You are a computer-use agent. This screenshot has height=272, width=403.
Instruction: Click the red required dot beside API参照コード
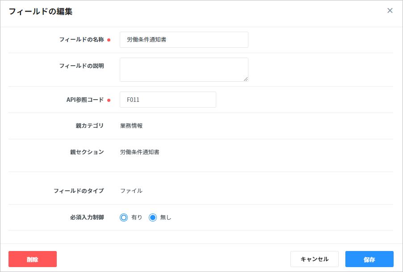pos(109,100)
